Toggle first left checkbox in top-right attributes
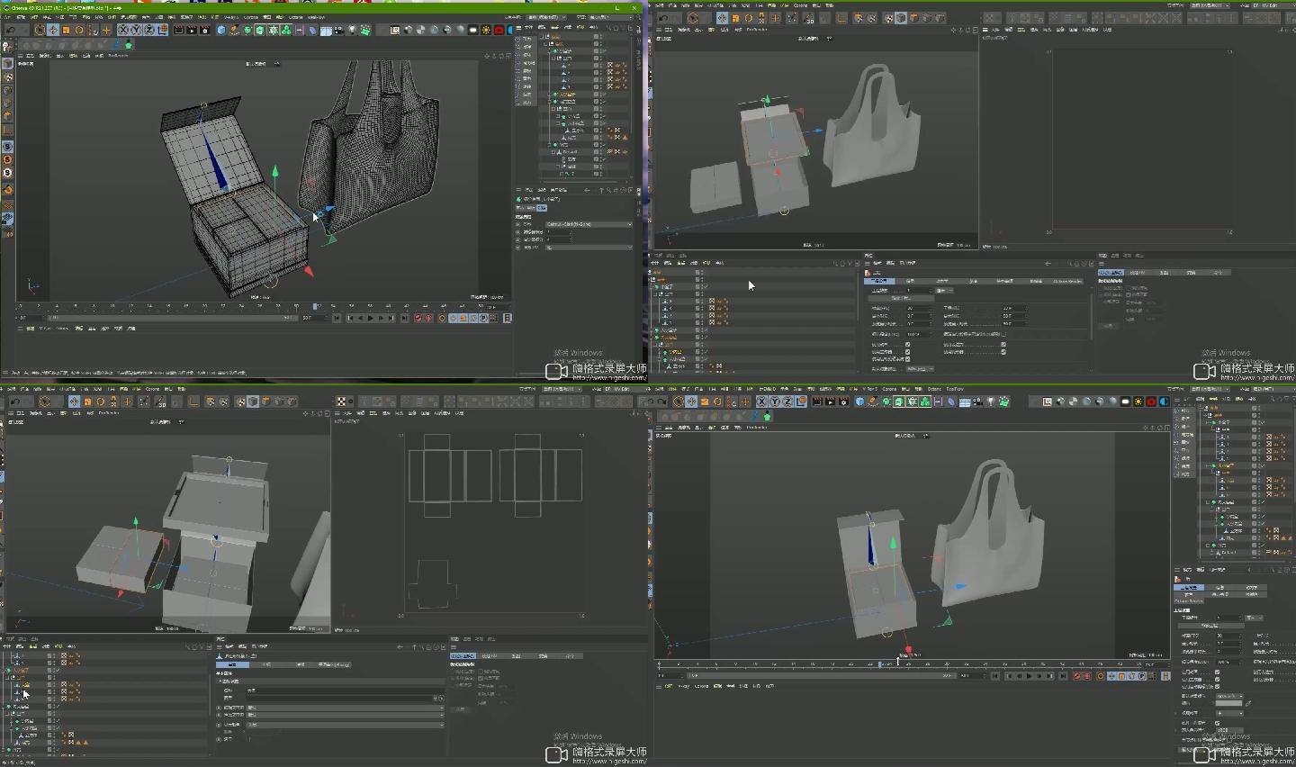This screenshot has height=767, width=1296. click(x=907, y=345)
